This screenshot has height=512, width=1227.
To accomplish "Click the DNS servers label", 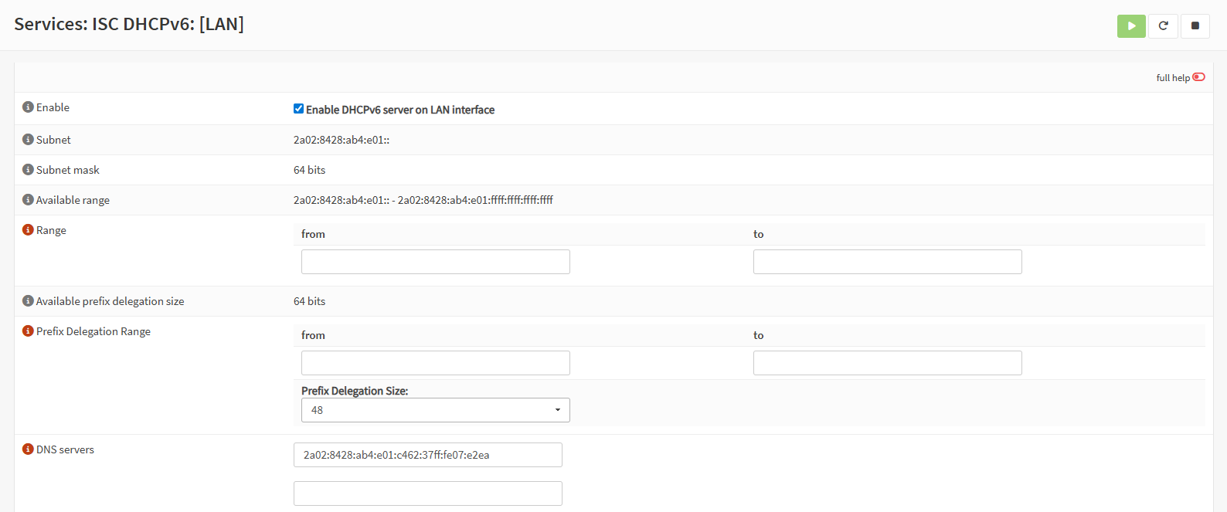I will (65, 449).
